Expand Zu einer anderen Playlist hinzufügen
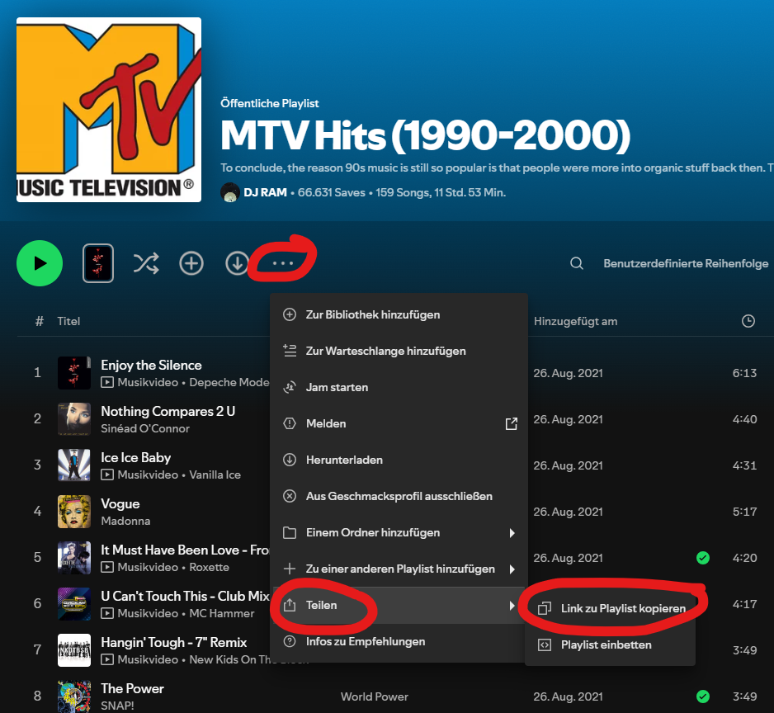The width and height of the screenshot is (774, 713). coord(399,569)
